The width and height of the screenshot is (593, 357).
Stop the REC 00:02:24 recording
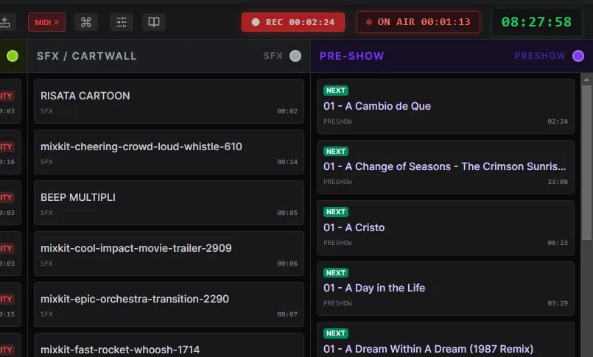pos(293,22)
